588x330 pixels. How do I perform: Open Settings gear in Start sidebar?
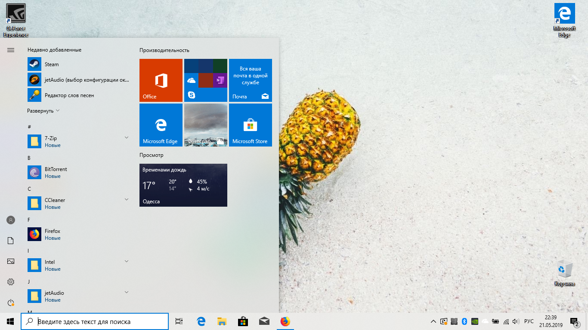[x=11, y=282]
